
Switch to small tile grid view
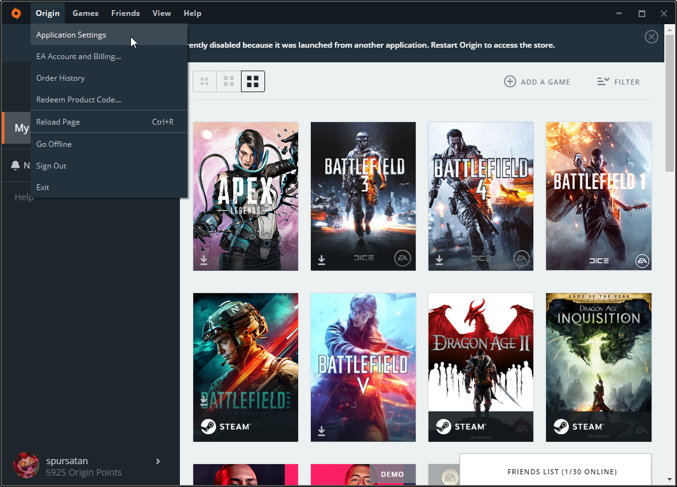pyautogui.click(x=205, y=81)
